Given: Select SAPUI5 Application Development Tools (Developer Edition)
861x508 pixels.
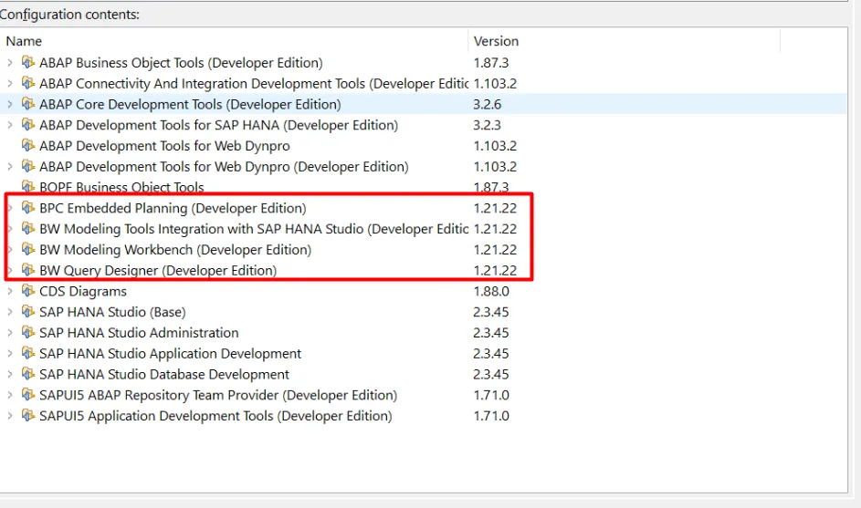Looking at the screenshot, I should coord(215,416).
